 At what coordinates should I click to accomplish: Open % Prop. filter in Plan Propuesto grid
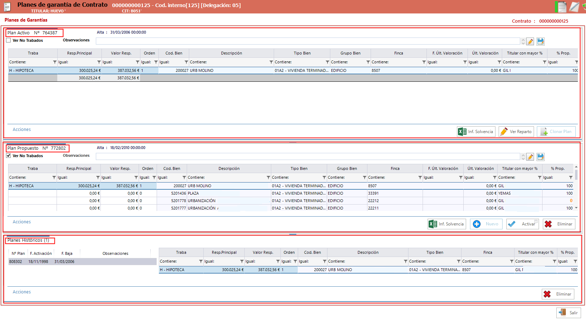point(571,177)
